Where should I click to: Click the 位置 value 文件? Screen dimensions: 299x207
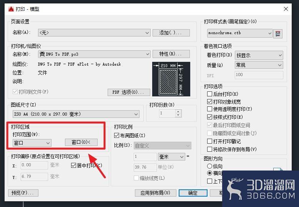pos(42,73)
